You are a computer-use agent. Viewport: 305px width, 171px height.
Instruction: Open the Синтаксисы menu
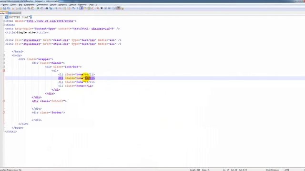click(42, 4)
